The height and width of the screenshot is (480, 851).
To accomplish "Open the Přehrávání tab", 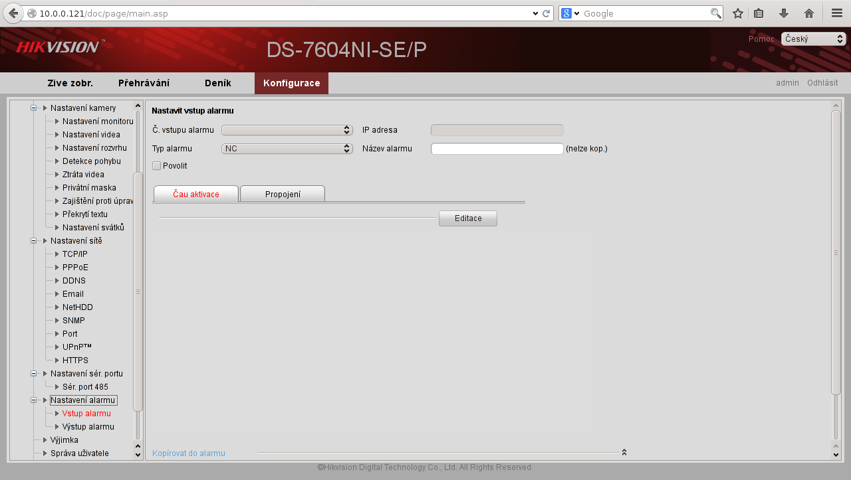I will pos(144,83).
